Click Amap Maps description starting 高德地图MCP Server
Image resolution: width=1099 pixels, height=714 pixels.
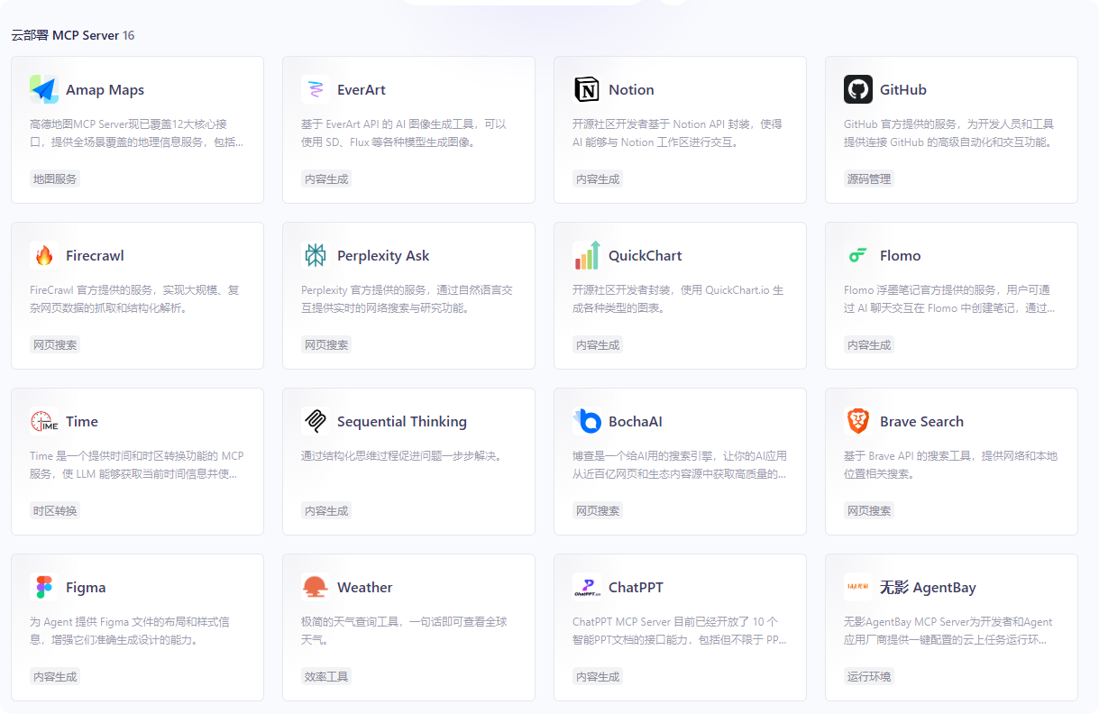click(137, 133)
